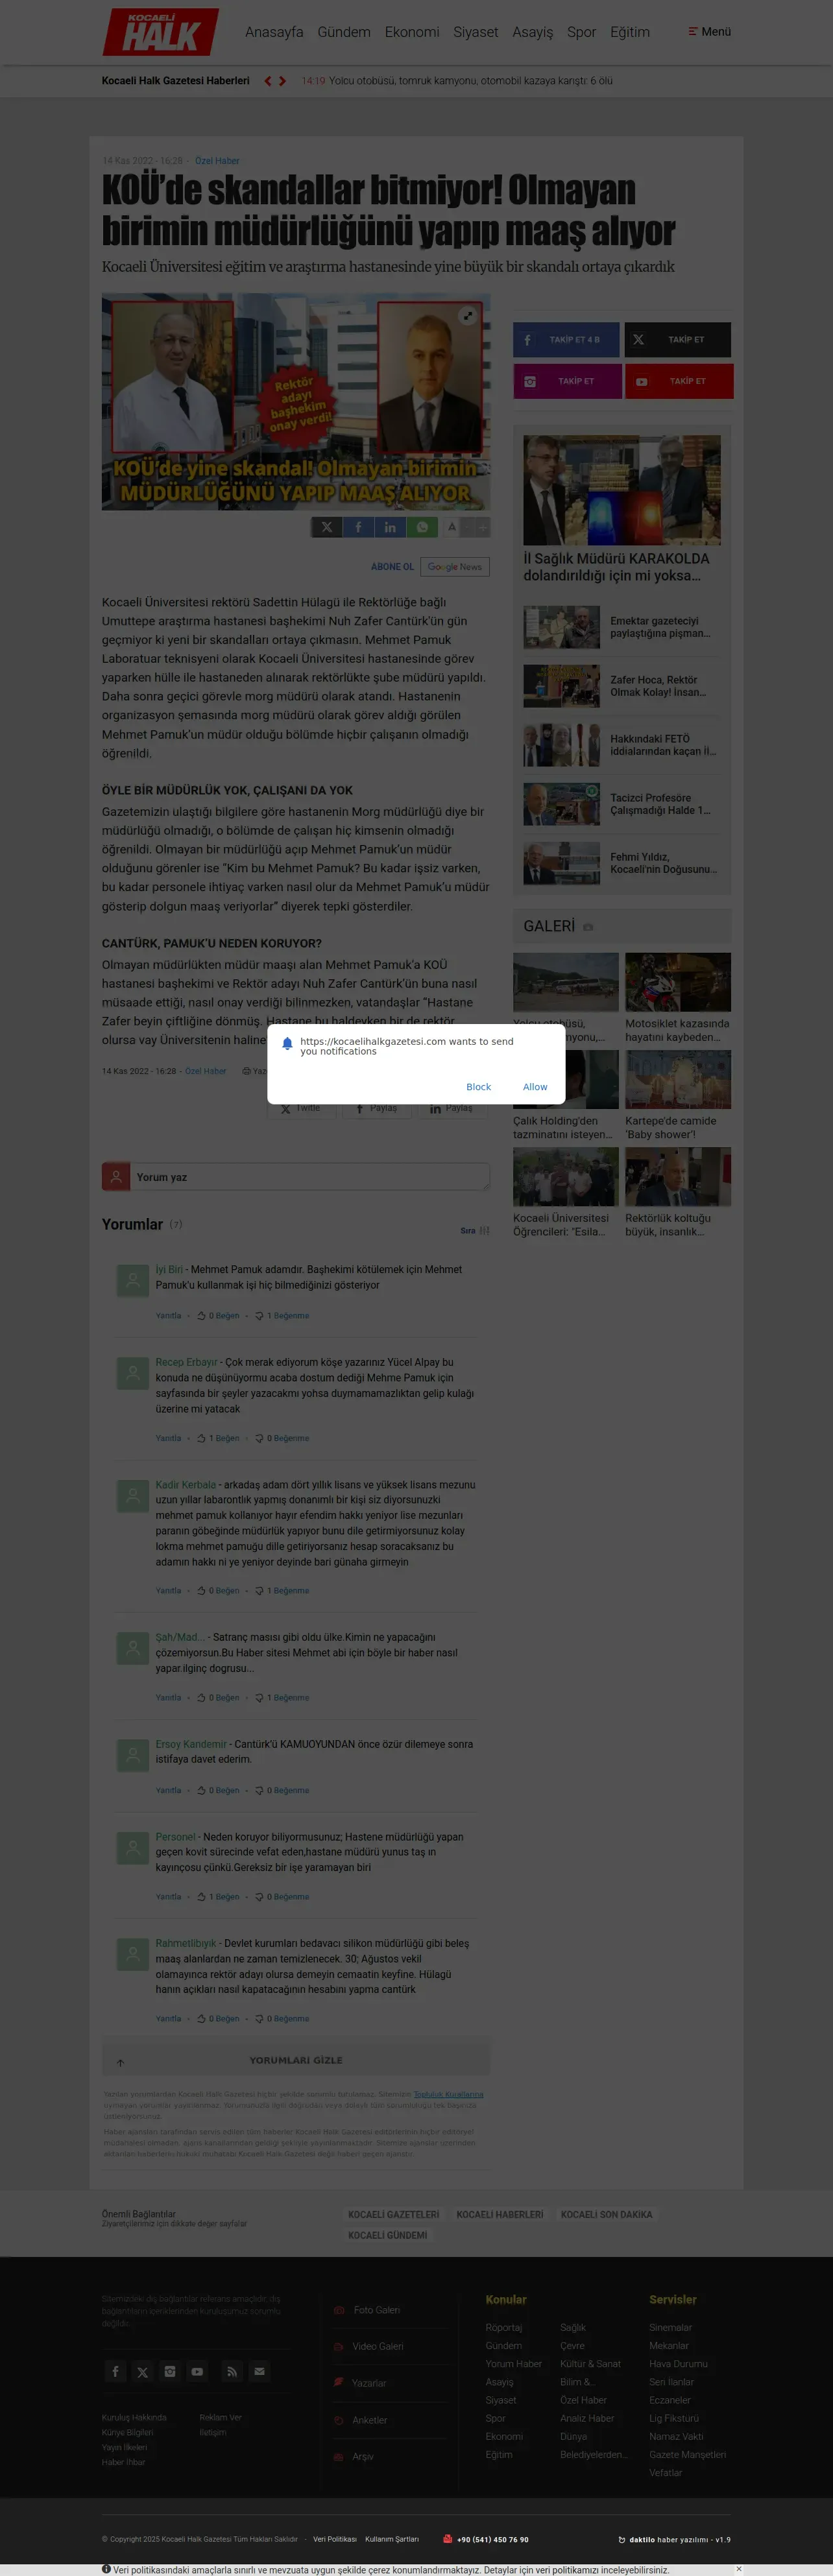Screen dimensions: 833x2576
Task: Open Rektörlük koltuğu büyük gallery thumbnail
Action: (x=678, y=1177)
